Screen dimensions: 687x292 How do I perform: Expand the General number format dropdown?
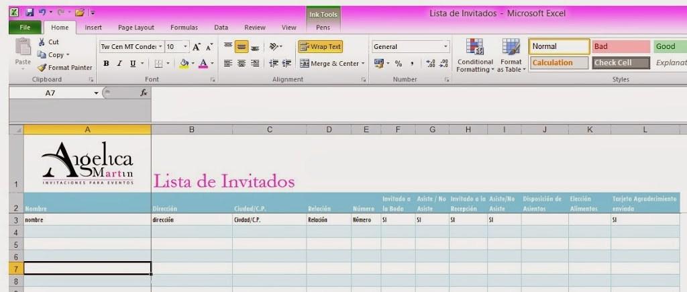tap(445, 47)
